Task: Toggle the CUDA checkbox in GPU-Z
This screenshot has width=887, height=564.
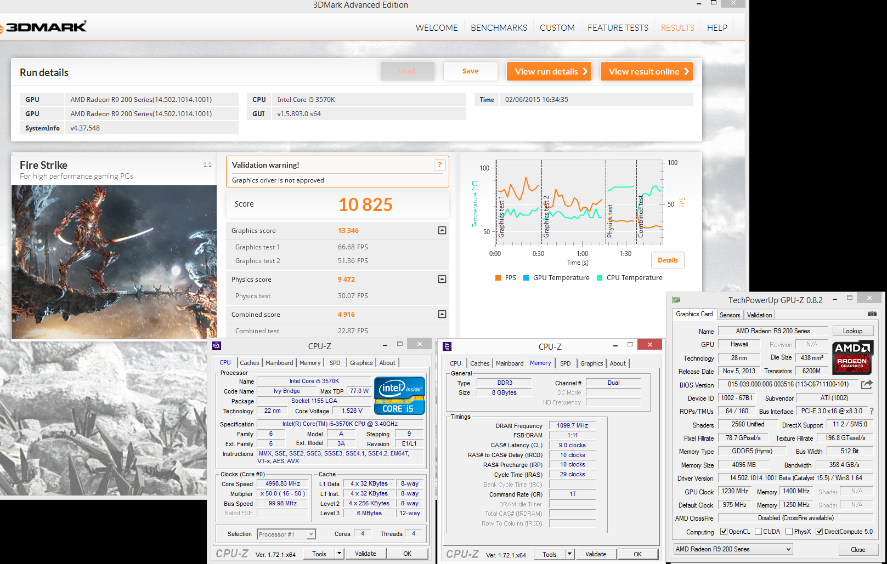Action: [x=758, y=532]
